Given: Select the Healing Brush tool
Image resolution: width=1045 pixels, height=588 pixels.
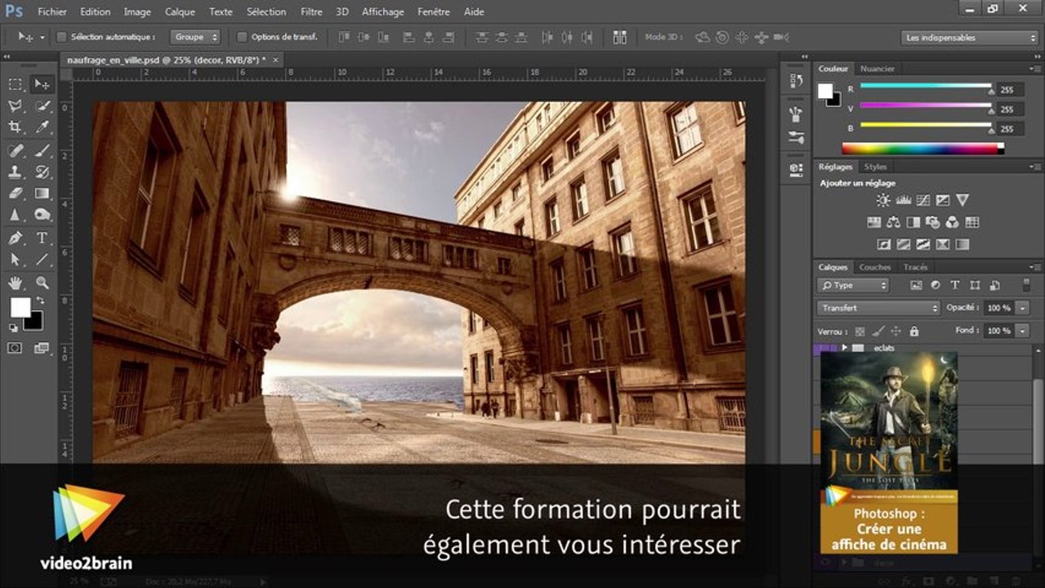Looking at the screenshot, I should tap(16, 151).
